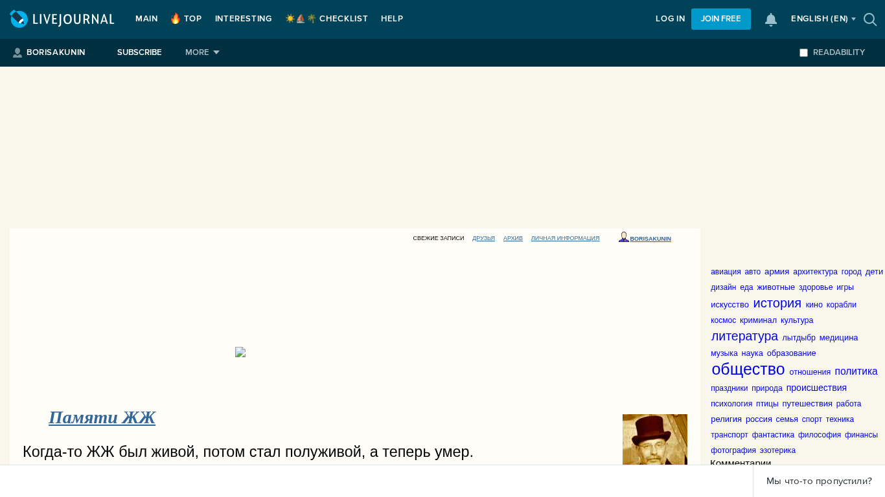Select the город tag
The image size is (885, 497).
(851, 272)
